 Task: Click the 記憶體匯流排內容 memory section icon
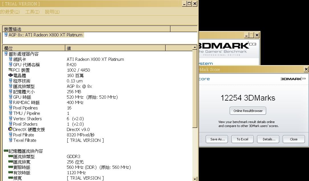pos(6,151)
